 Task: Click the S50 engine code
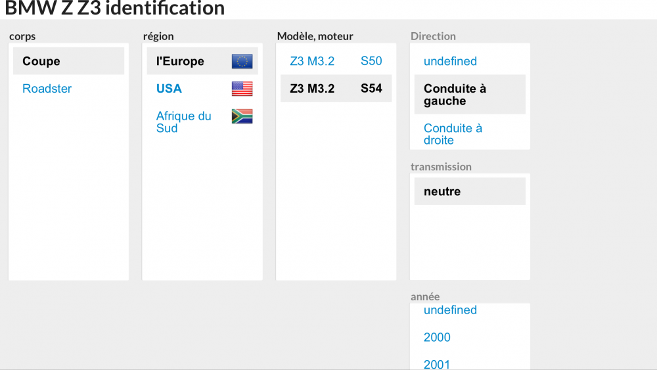click(x=371, y=61)
